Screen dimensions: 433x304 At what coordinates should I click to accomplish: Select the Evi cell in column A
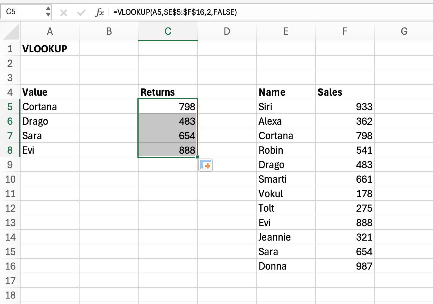[x=50, y=150]
